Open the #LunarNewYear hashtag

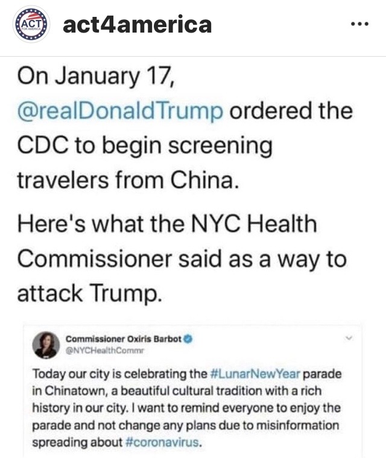tap(255, 374)
